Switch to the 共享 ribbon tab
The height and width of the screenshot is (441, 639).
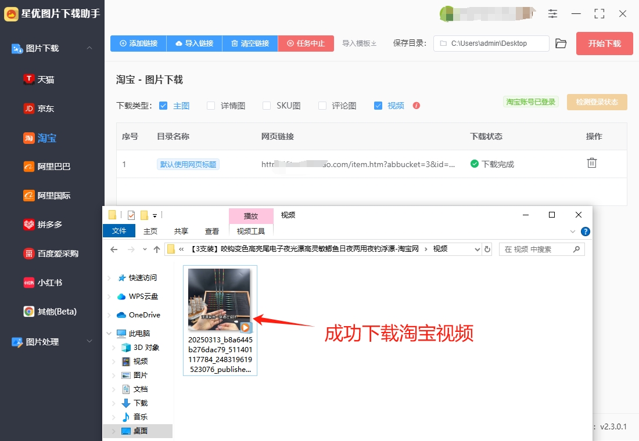click(x=181, y=231)
